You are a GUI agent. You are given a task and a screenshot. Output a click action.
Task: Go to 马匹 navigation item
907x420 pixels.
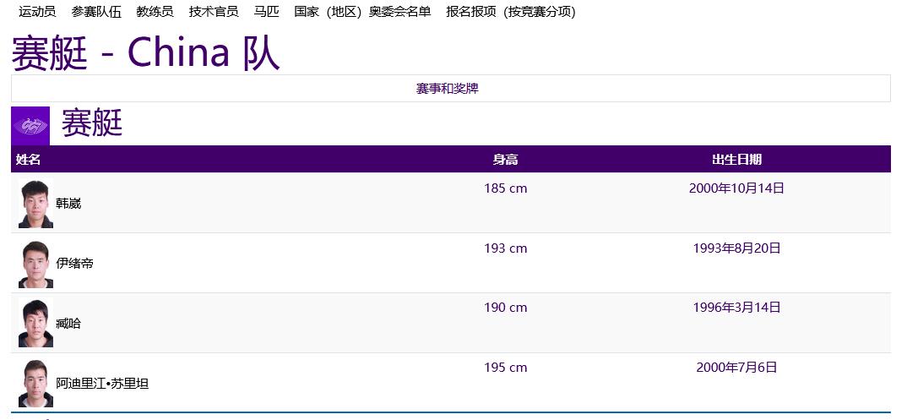(x=266, y=12)
